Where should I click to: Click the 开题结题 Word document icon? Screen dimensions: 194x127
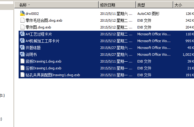22,47
